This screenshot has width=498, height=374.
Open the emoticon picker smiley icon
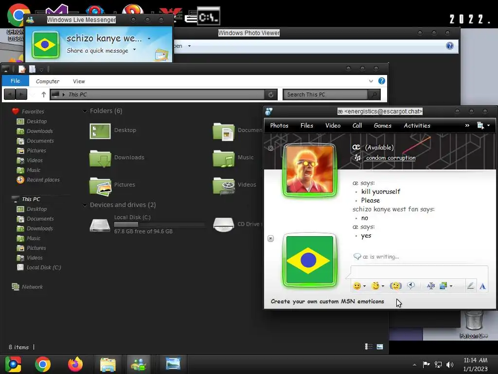357,286
